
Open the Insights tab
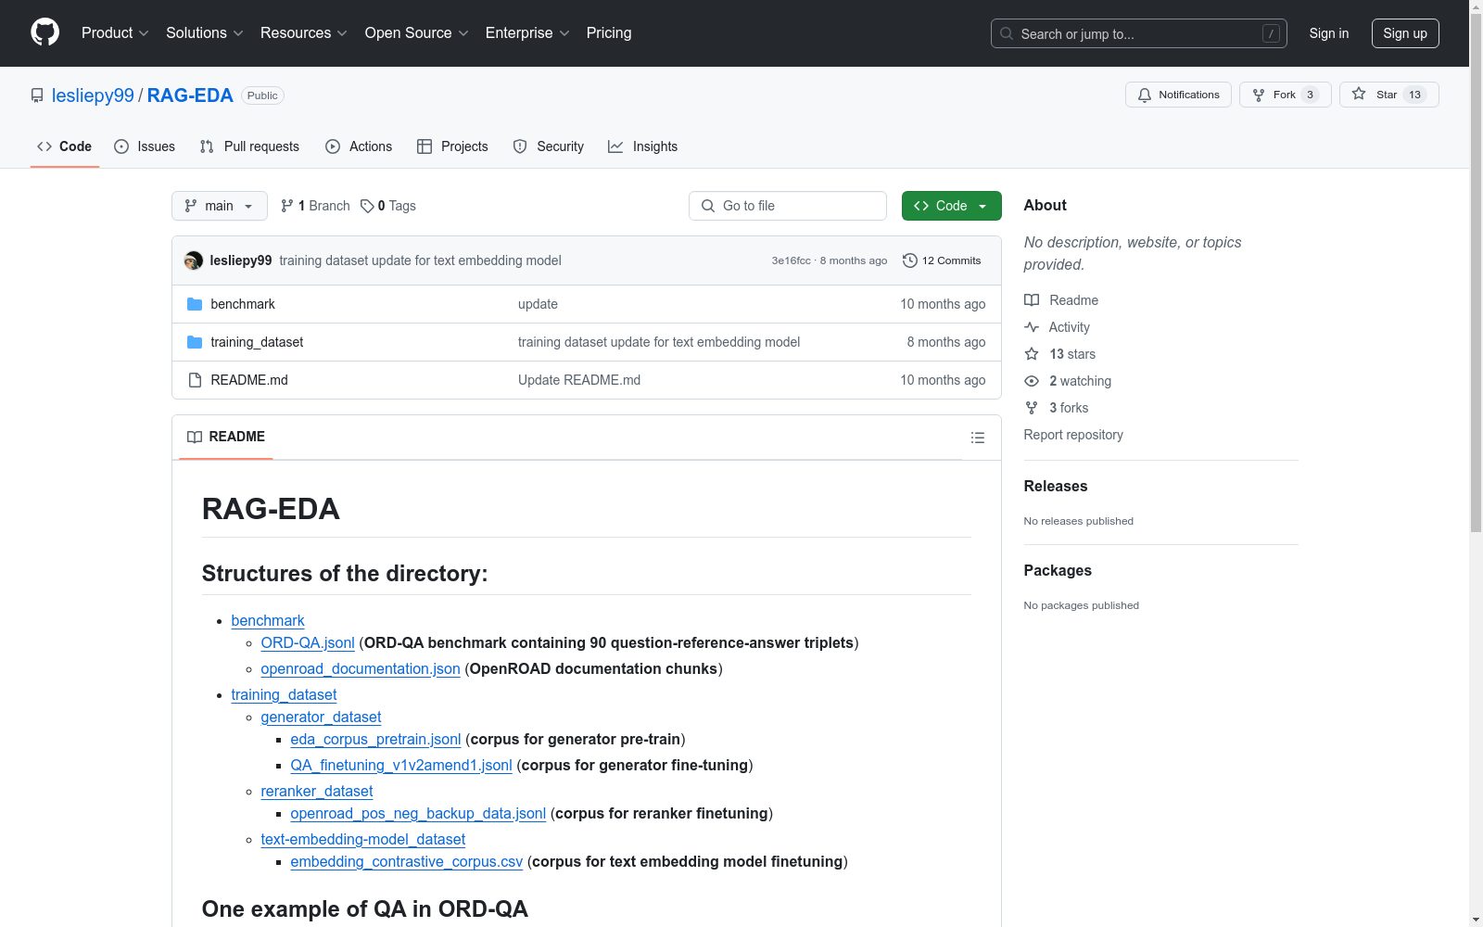click(643, 146)
